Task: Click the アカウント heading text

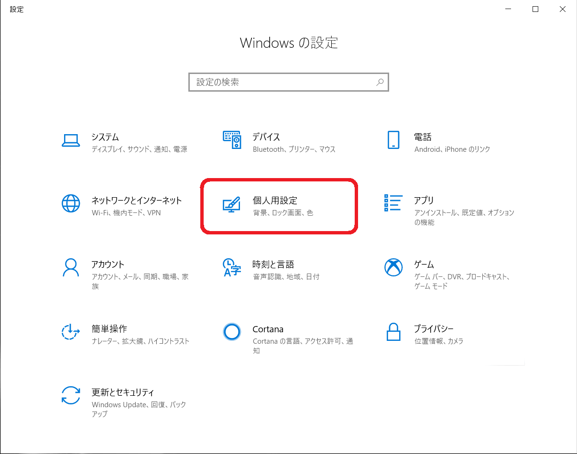Action: [108, 264]
